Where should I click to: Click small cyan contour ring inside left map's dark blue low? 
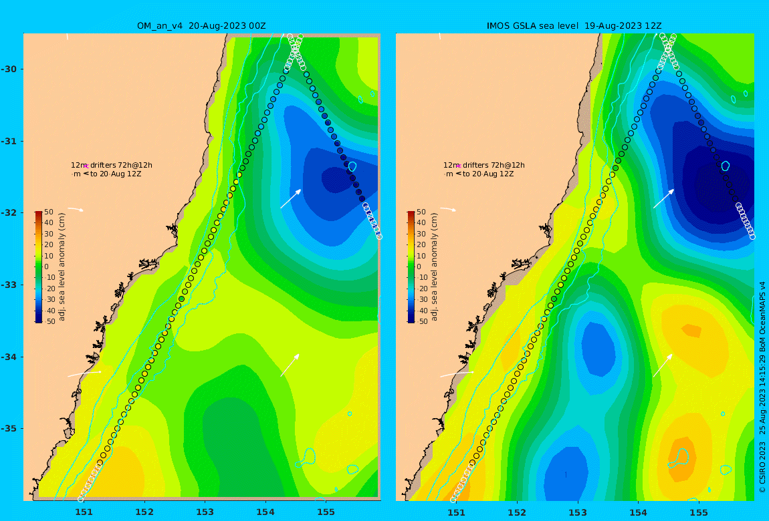(352, 166)
